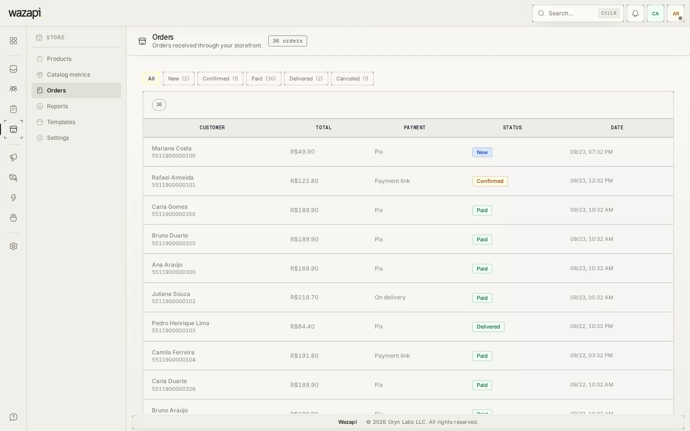Select the storefront icon in left rail
Viewport: 690px width, 431px height.
click(x=13, y=129)
